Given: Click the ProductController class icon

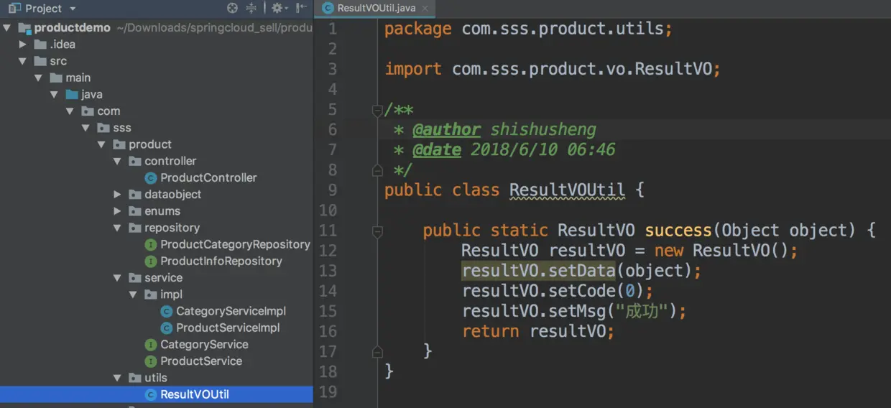Looking at the screenshot, I should (x=151, y=177).
